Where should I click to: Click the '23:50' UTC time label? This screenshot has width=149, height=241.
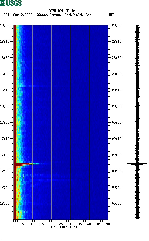click(117, 106)
